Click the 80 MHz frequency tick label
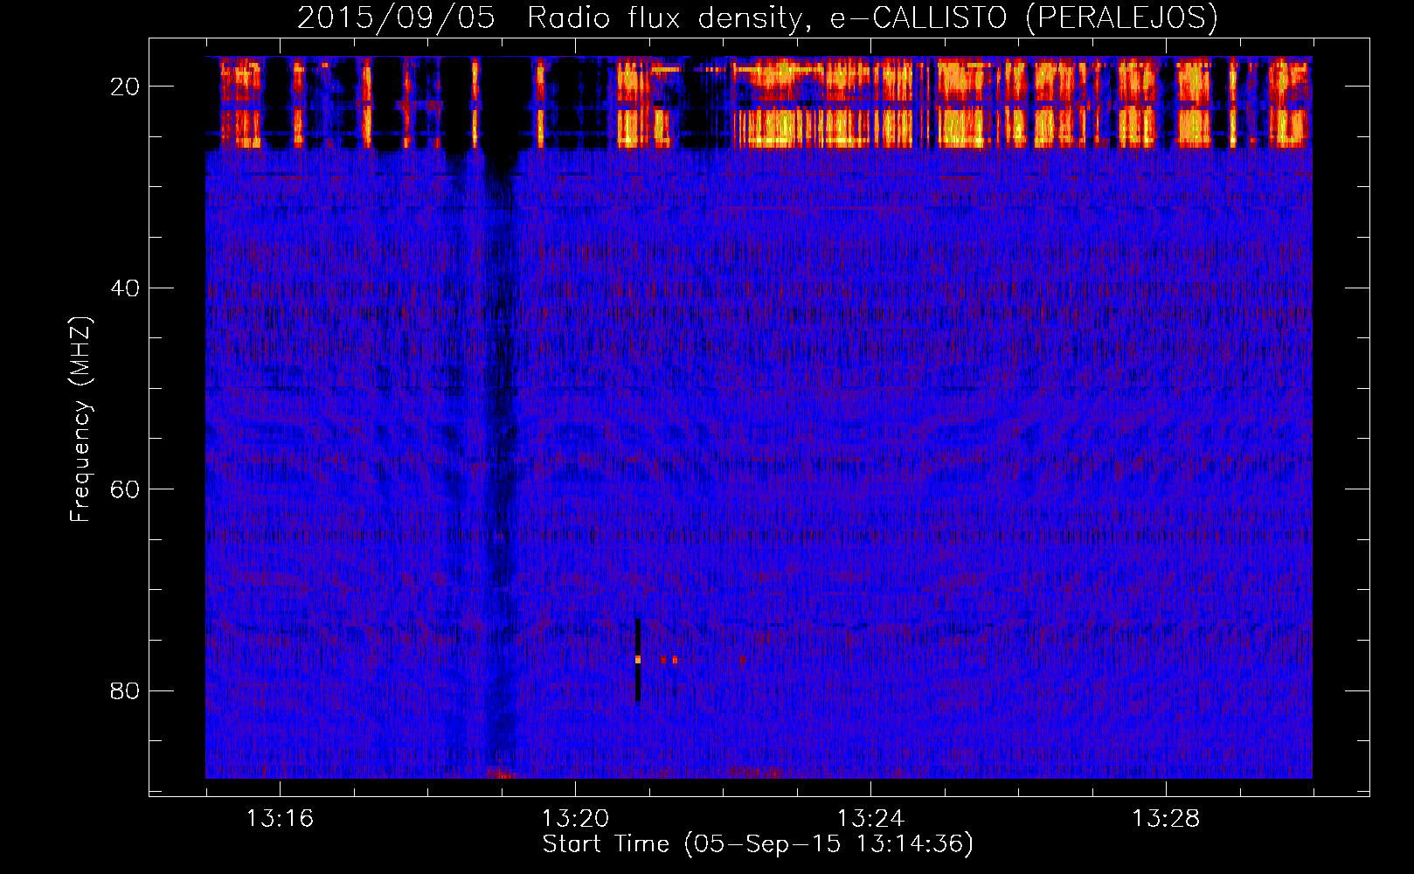This screenshot has height=874, width=1414. (125, 691)
